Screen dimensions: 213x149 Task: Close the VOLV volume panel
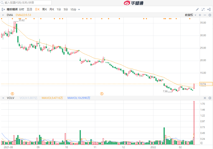[x=204, y=98]
